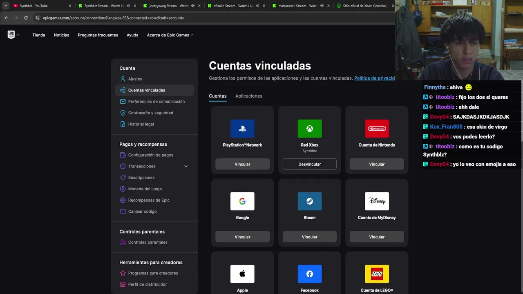This screenshot has width=523, height=294.
Task: Open Canjear código sidebar link
Action: coord(154,212)
